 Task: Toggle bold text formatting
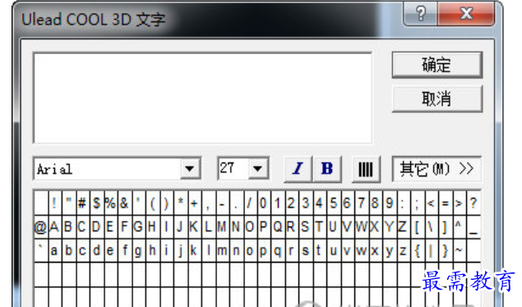(327, 168)
